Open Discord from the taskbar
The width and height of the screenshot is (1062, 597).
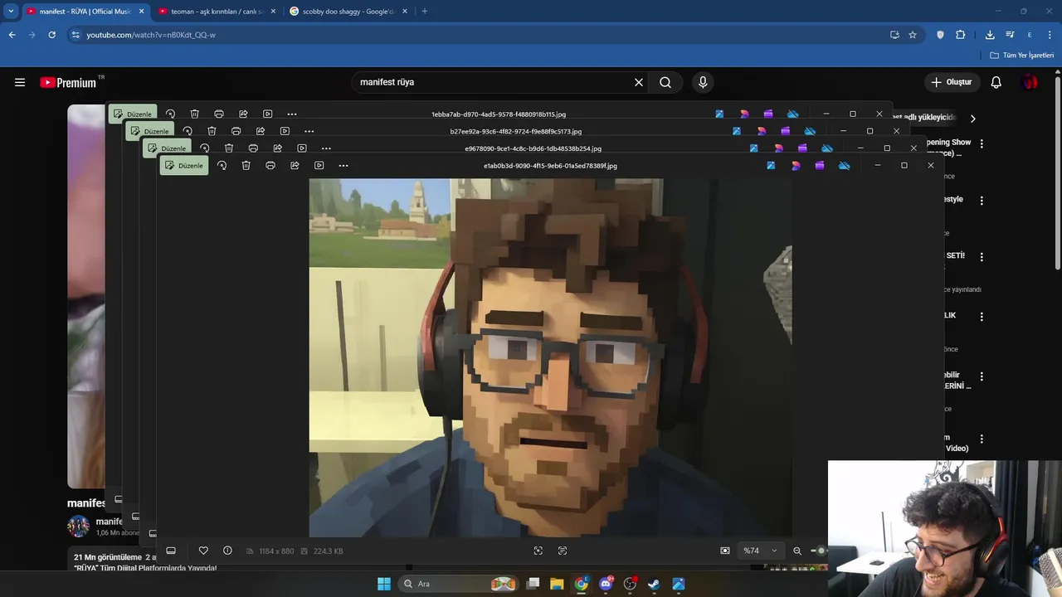(606, 584)
